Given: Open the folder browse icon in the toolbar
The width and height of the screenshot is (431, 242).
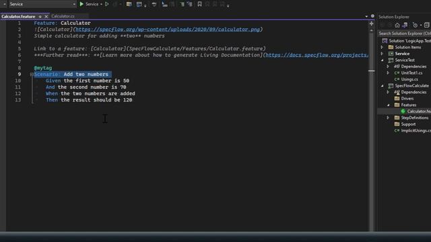Looking at the screenshot, I should click(129, 4).
